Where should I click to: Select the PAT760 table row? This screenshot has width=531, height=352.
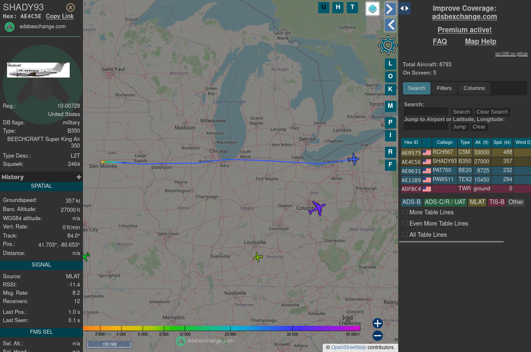click(466, 170)
